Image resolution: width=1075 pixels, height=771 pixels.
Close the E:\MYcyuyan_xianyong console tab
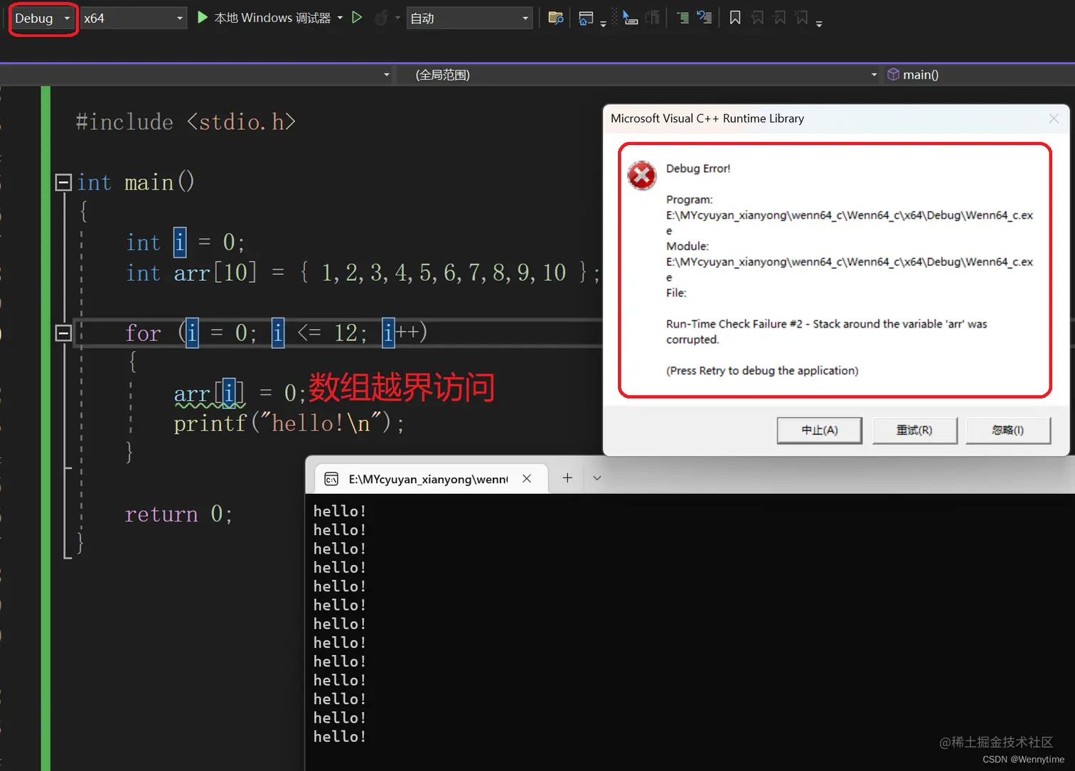527,478
